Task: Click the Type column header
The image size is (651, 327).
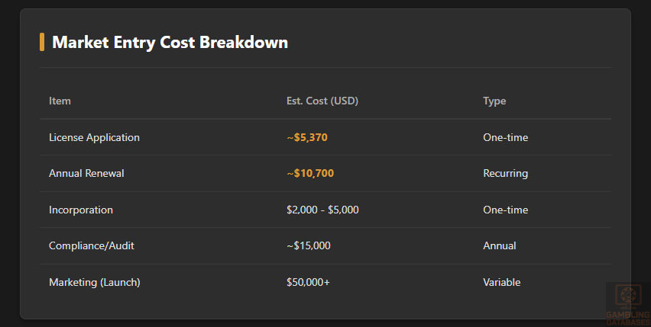Action: coord(494,101)
